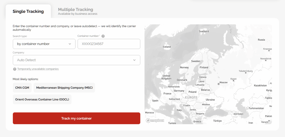Switch to the Single Tracking tab
285x137 pixels.
click(28, 11)
